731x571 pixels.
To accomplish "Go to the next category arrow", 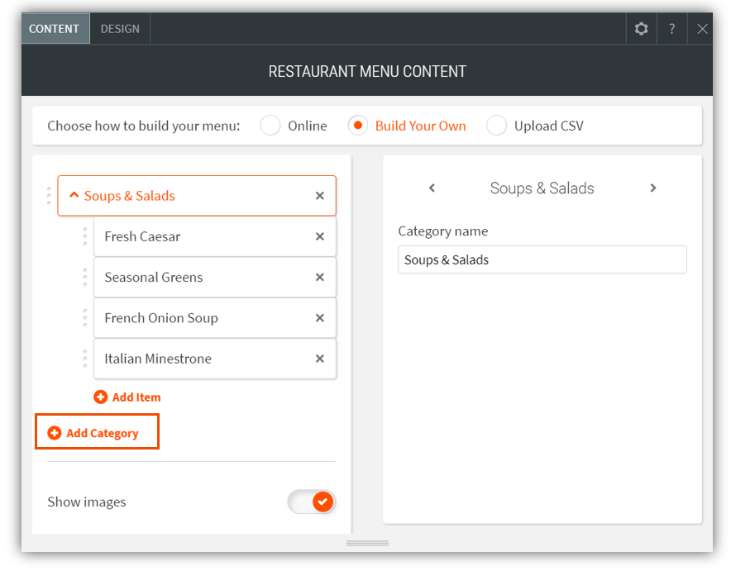I will click(x=652, y=188).
